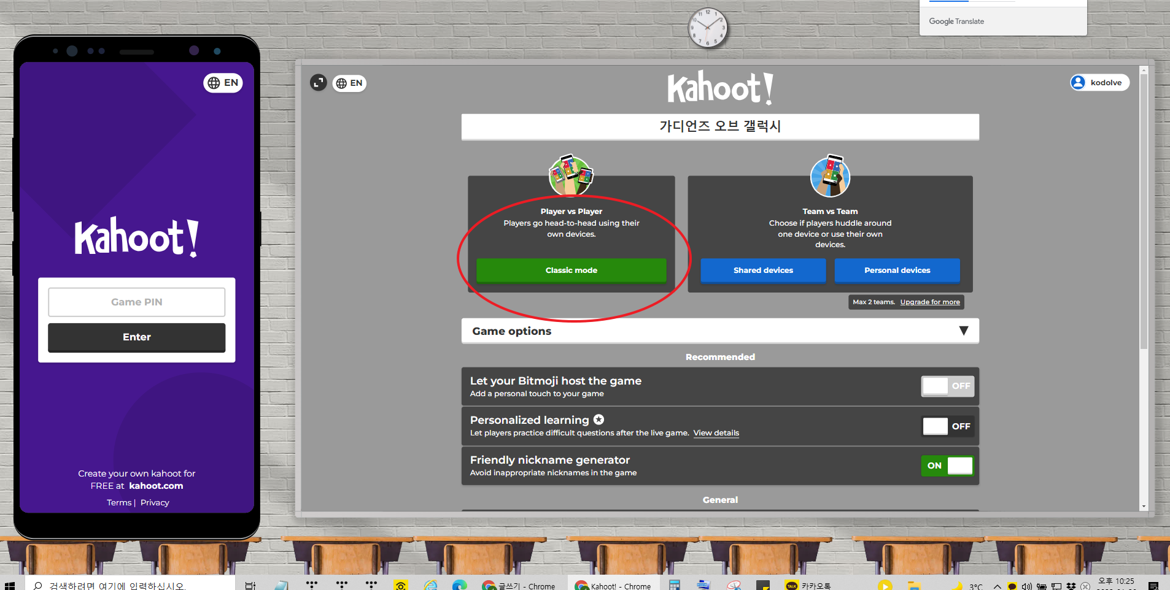The width and height of the screenshot is (1170, 590).
Task: Start the game in Classic mode
Action: [x=571, y=270]
